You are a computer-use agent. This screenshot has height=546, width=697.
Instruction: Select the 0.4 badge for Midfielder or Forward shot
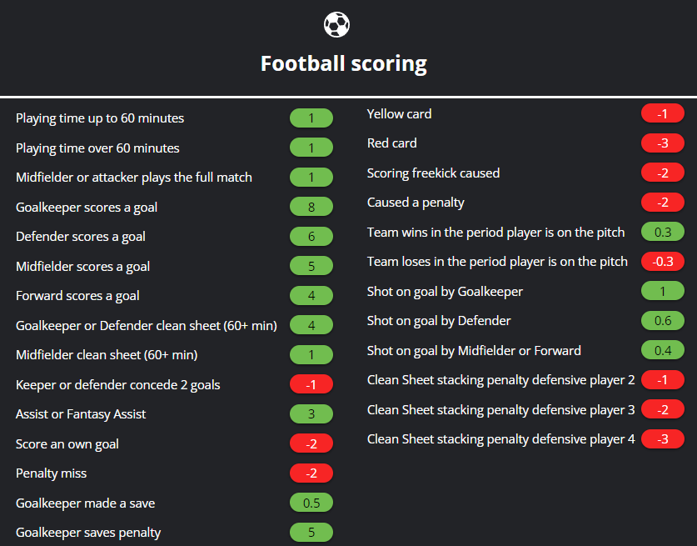662,350
